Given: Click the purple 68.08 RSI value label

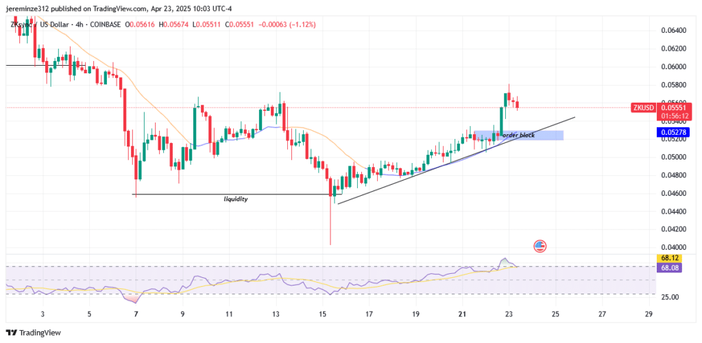Looking at the screenshot, I should coord(669,268).
